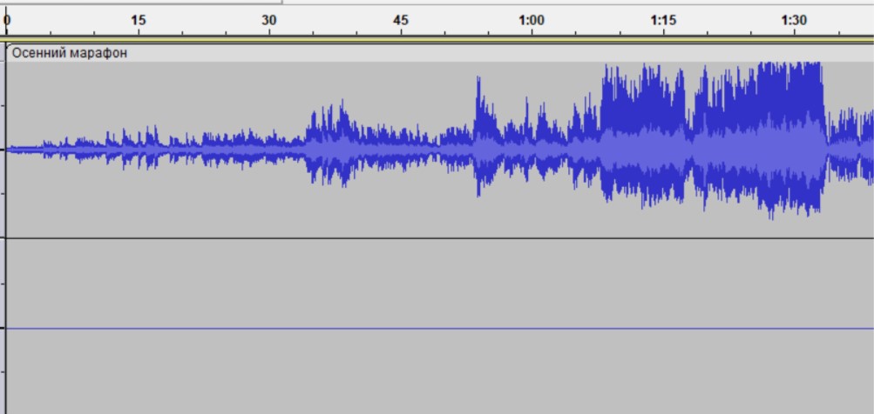Click the 1:15 mark on the timeline ruler
874x414 pixels.
663,21
